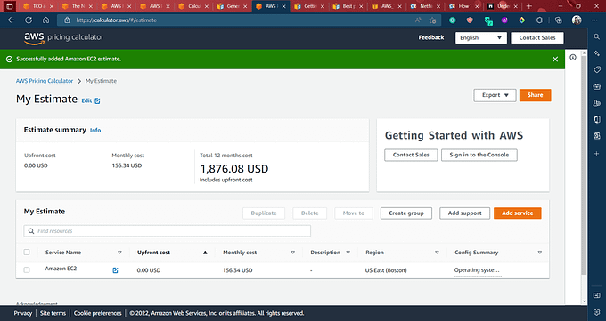Click the Grammarly extension icon
The image size is (606, 321).
[452, 20]
